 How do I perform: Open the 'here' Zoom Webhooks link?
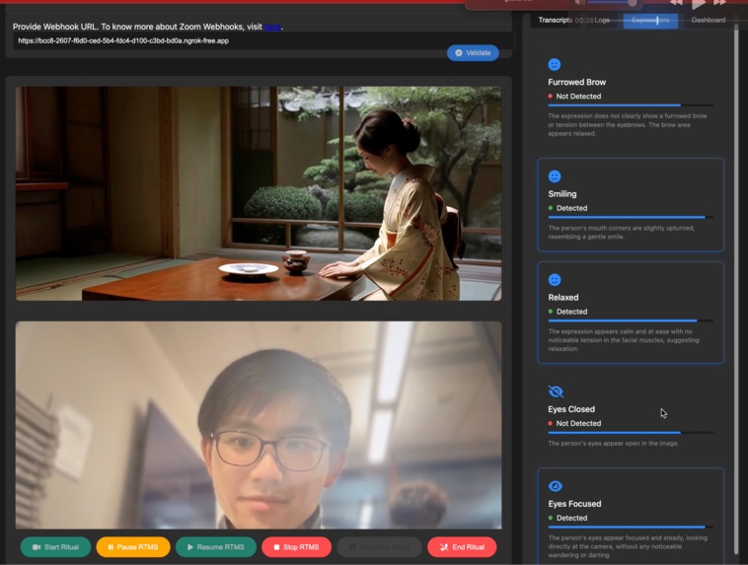click(x=272, y=27)
